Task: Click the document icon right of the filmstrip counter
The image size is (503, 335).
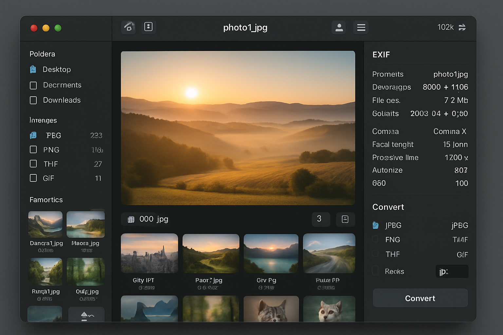Action: 345,219
